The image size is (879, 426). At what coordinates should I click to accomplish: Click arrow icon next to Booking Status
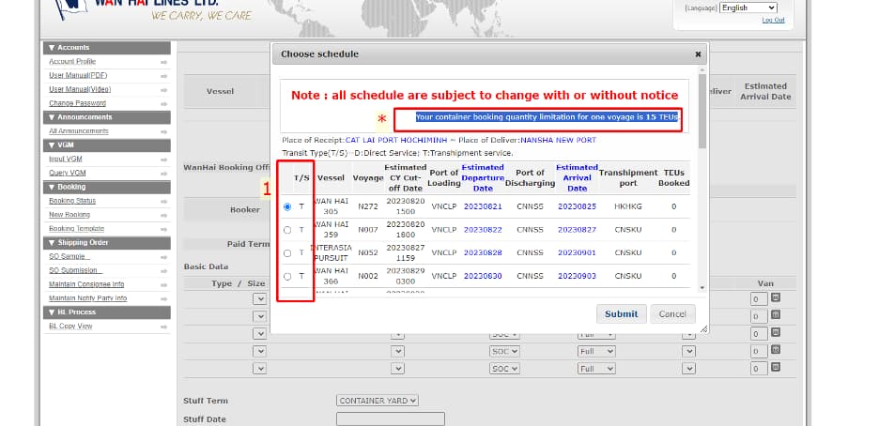(x=163, y=201)
